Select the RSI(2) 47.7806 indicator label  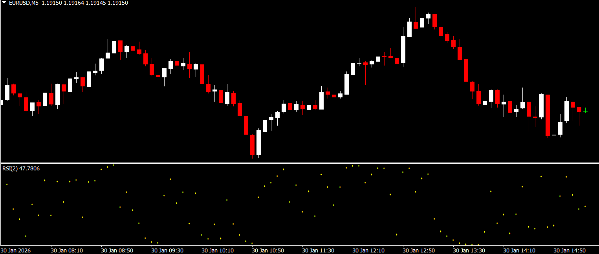(21, 168)
